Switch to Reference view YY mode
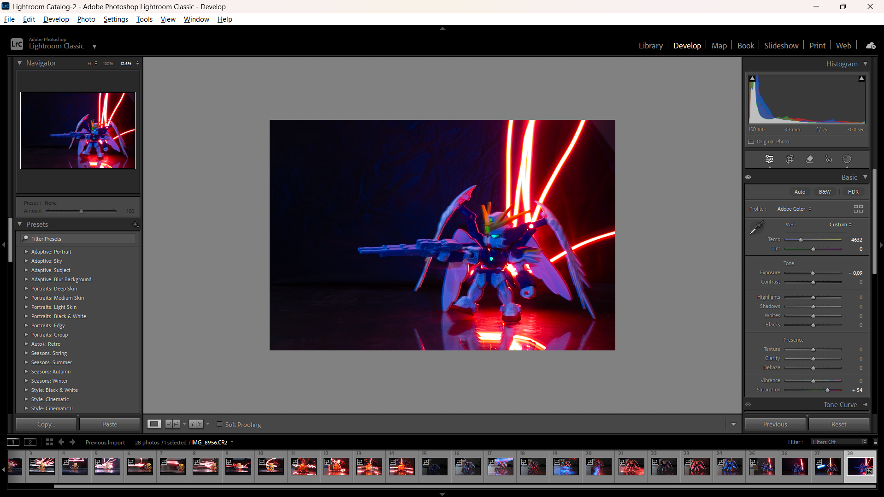This screenshot has width=884, height=497. [196, 424]
